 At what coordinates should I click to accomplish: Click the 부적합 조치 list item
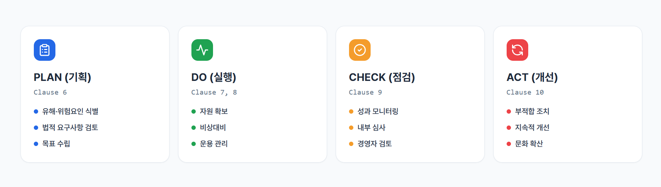pyautogui.click(x=532, y=111)
